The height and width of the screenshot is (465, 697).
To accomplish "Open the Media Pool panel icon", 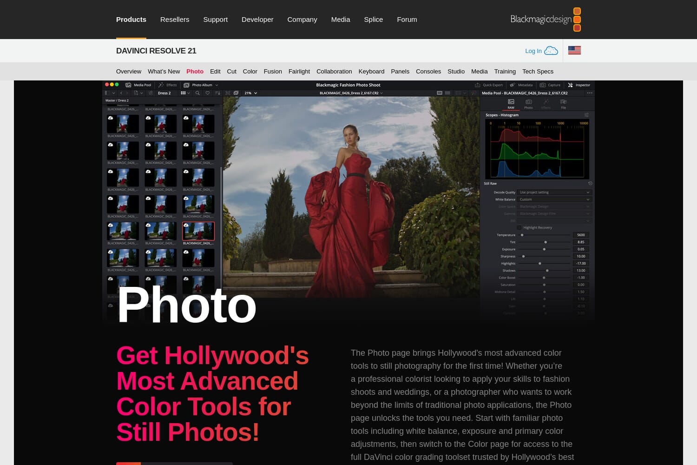I will click(128, 85).
